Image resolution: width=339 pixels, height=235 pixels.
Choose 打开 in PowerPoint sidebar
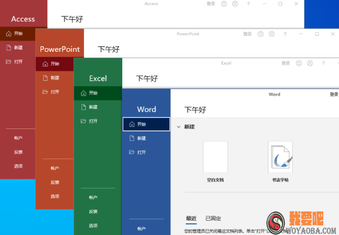point(55,92)
